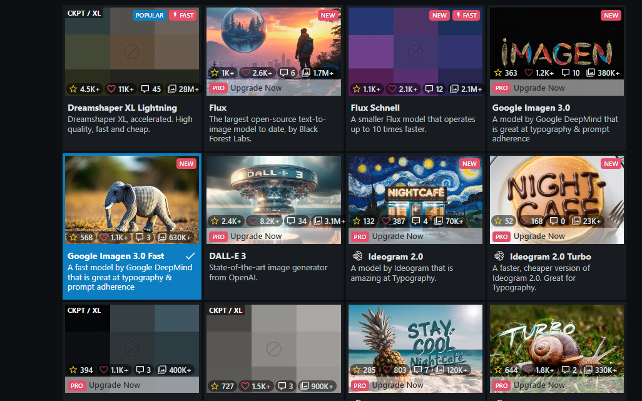Click 630K+ images count on Imagen 3.0 Fast
The image size is (642, 401).
point(175,237)
